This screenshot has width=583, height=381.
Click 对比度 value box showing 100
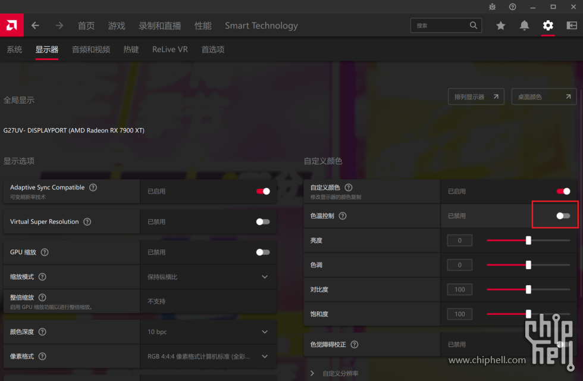459,289
